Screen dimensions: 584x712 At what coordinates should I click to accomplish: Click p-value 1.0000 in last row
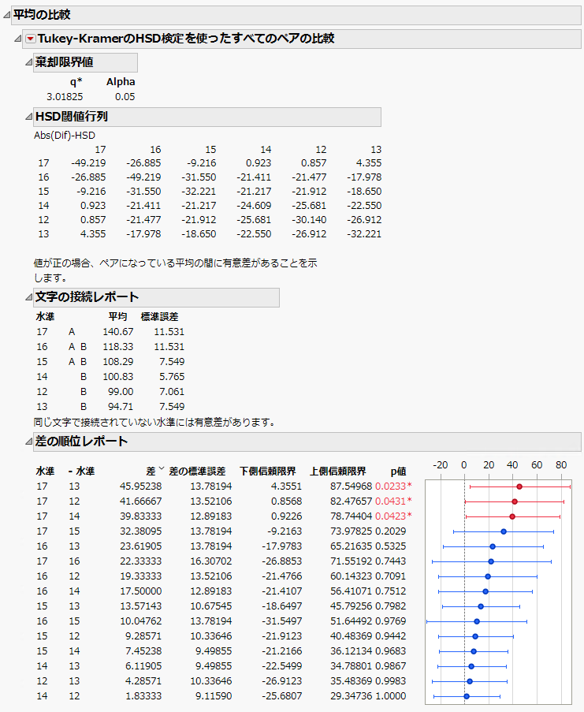(391, 696)
